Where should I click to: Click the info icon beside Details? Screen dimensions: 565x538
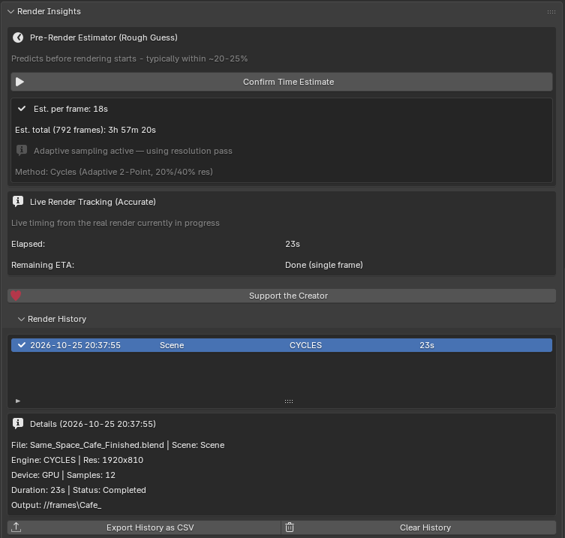(18, 423)
